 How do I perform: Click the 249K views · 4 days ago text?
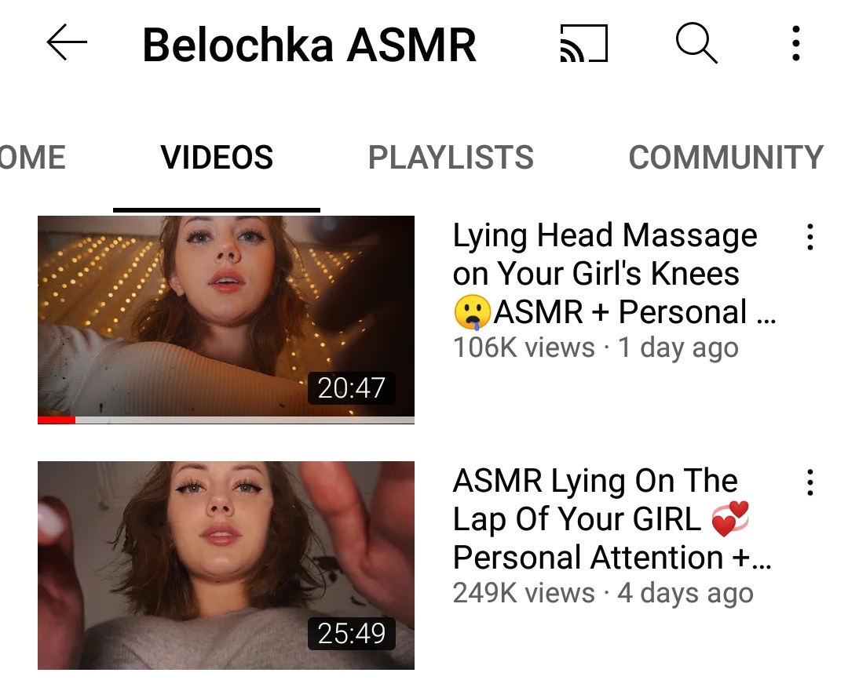tap(603, 593)
